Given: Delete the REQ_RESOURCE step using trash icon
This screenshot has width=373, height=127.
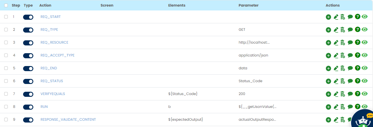Looking at the screenshot, I should pyautogui.click(x=343, y=43).
